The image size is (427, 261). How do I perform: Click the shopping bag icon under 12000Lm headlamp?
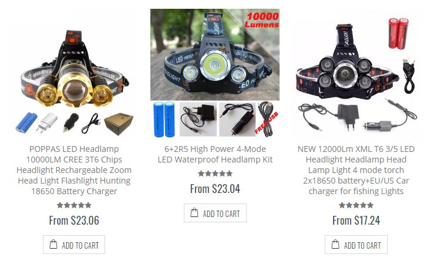[x=335, y=244]
